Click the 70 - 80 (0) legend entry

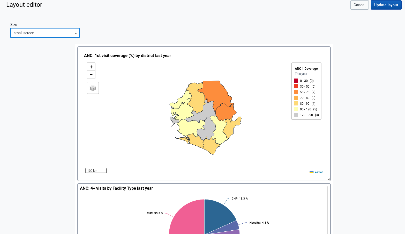pyautogui.click(x=305, y=98)
